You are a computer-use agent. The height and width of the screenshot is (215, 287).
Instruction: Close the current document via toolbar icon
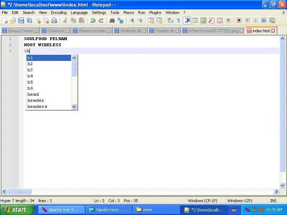tap(38, 20)
